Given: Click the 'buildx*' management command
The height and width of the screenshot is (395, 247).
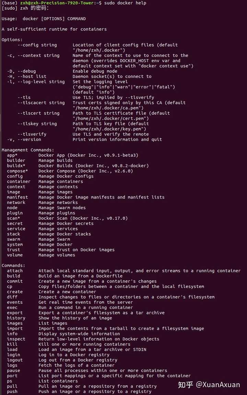Looking at the screenshot, I should 16,166.
